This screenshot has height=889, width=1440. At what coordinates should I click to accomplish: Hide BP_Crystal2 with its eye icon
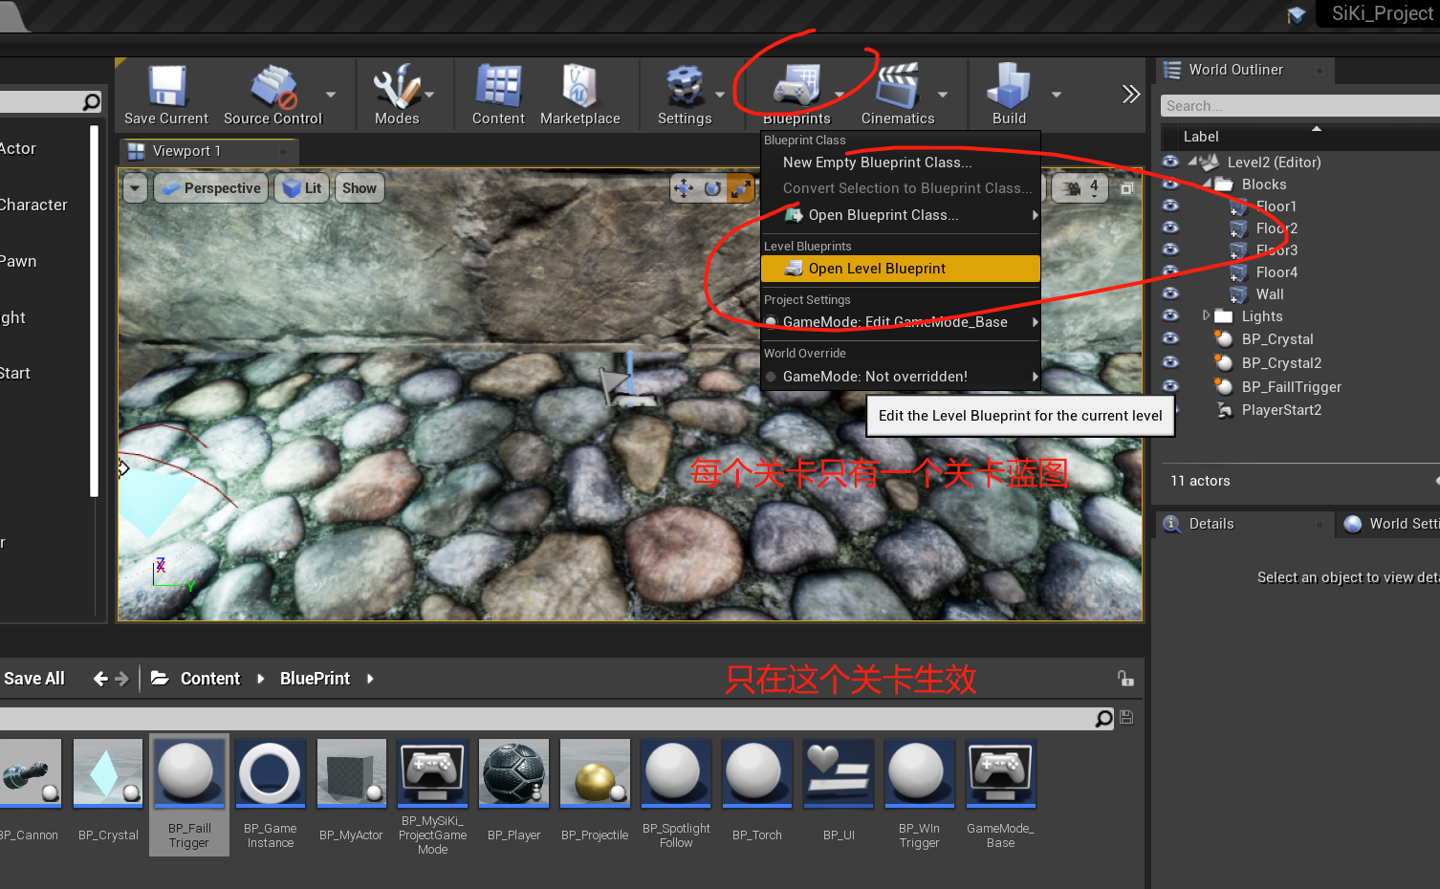pyautogui.click(x=1170, y=362)
